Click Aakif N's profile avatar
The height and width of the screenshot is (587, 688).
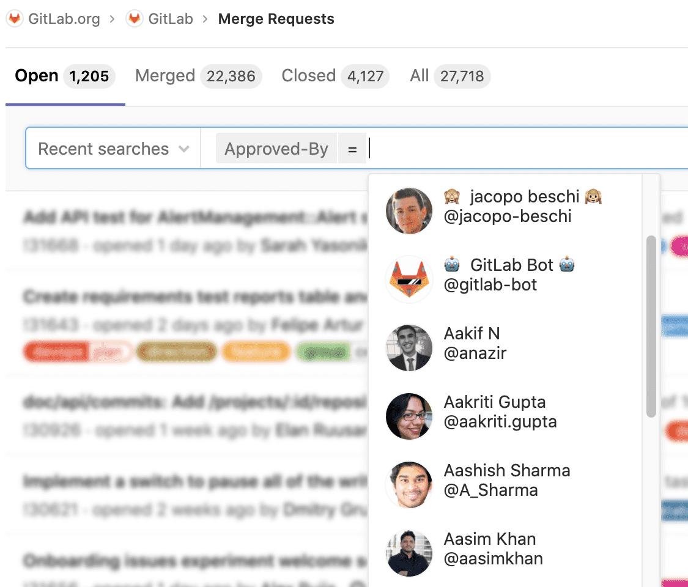409,347
